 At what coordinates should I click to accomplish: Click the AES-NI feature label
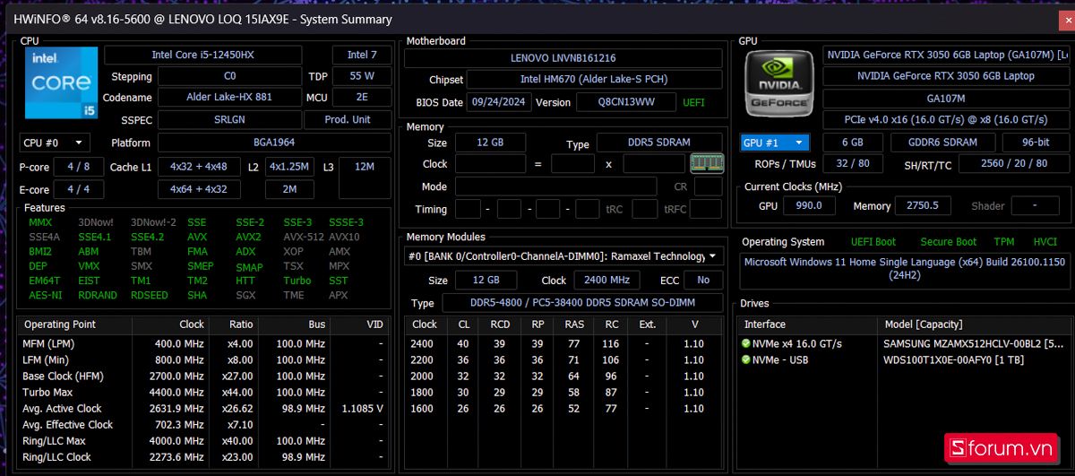(45, 295)
